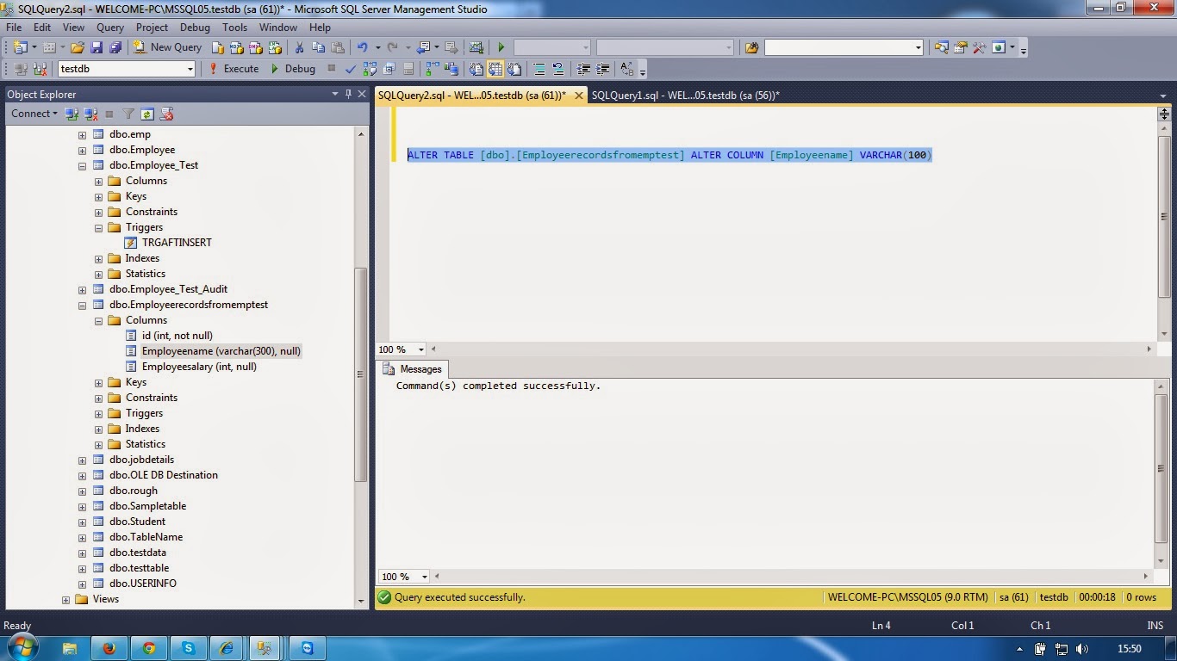Select the Employeename column in the tree
The width and height of the screenshot is (1177, 661).
221,351
